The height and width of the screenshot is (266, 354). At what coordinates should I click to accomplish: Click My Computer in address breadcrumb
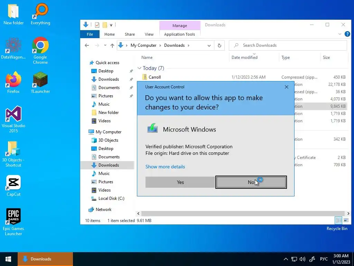(143, 45)
